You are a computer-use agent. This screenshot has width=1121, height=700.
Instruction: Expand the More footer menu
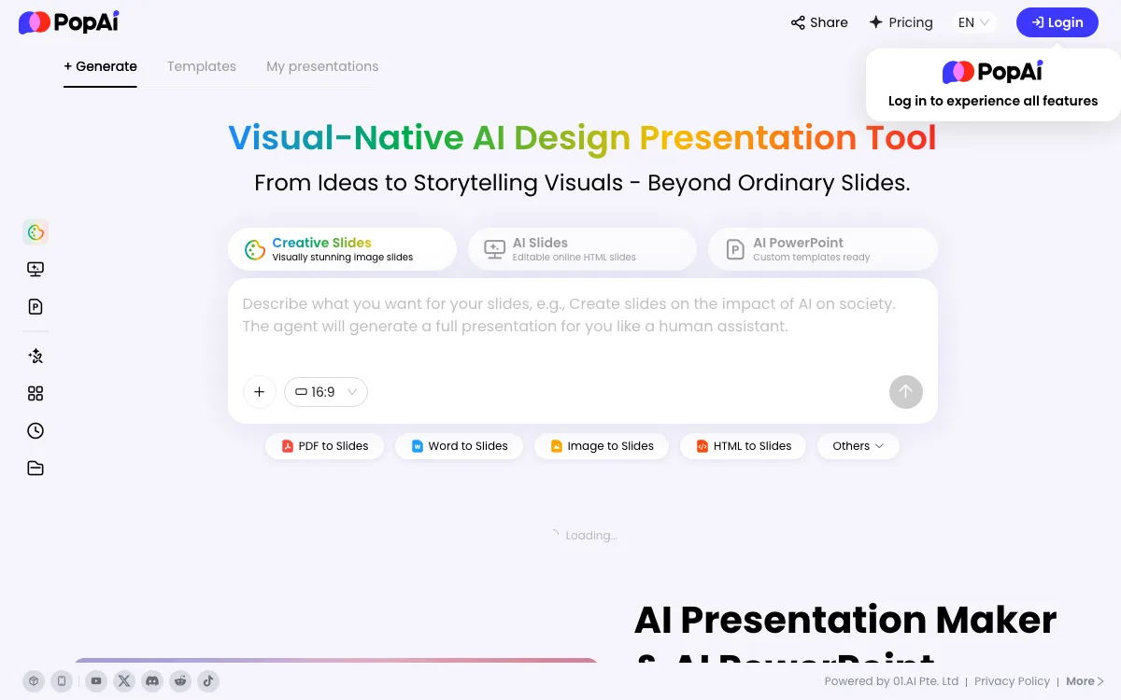coord(1086,681)
